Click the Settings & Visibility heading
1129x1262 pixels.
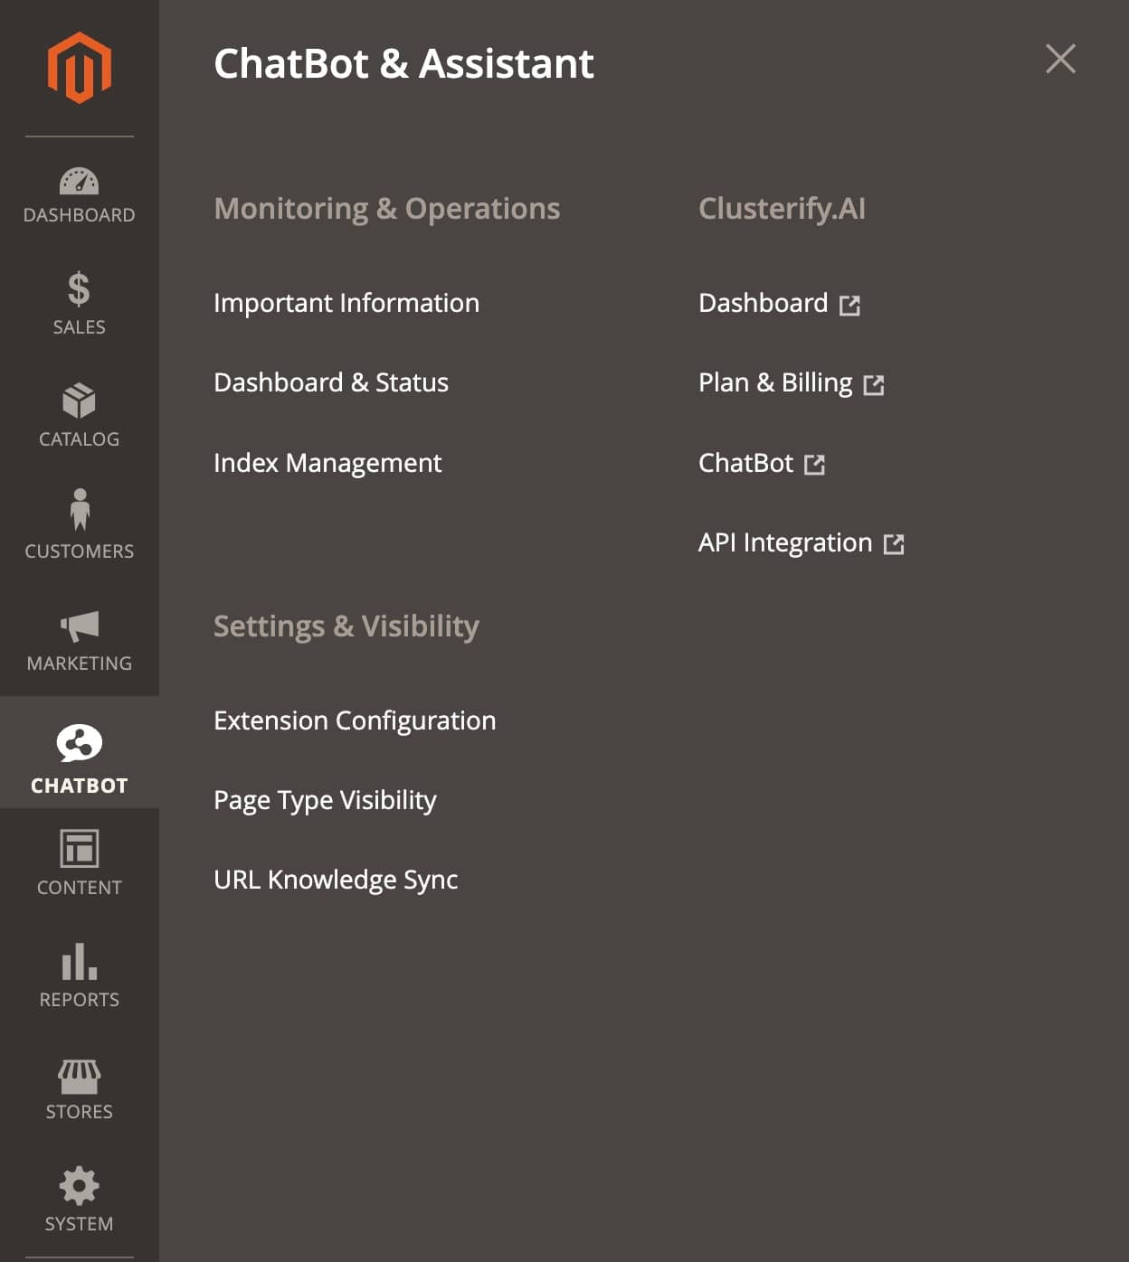[x=346, y=626]
